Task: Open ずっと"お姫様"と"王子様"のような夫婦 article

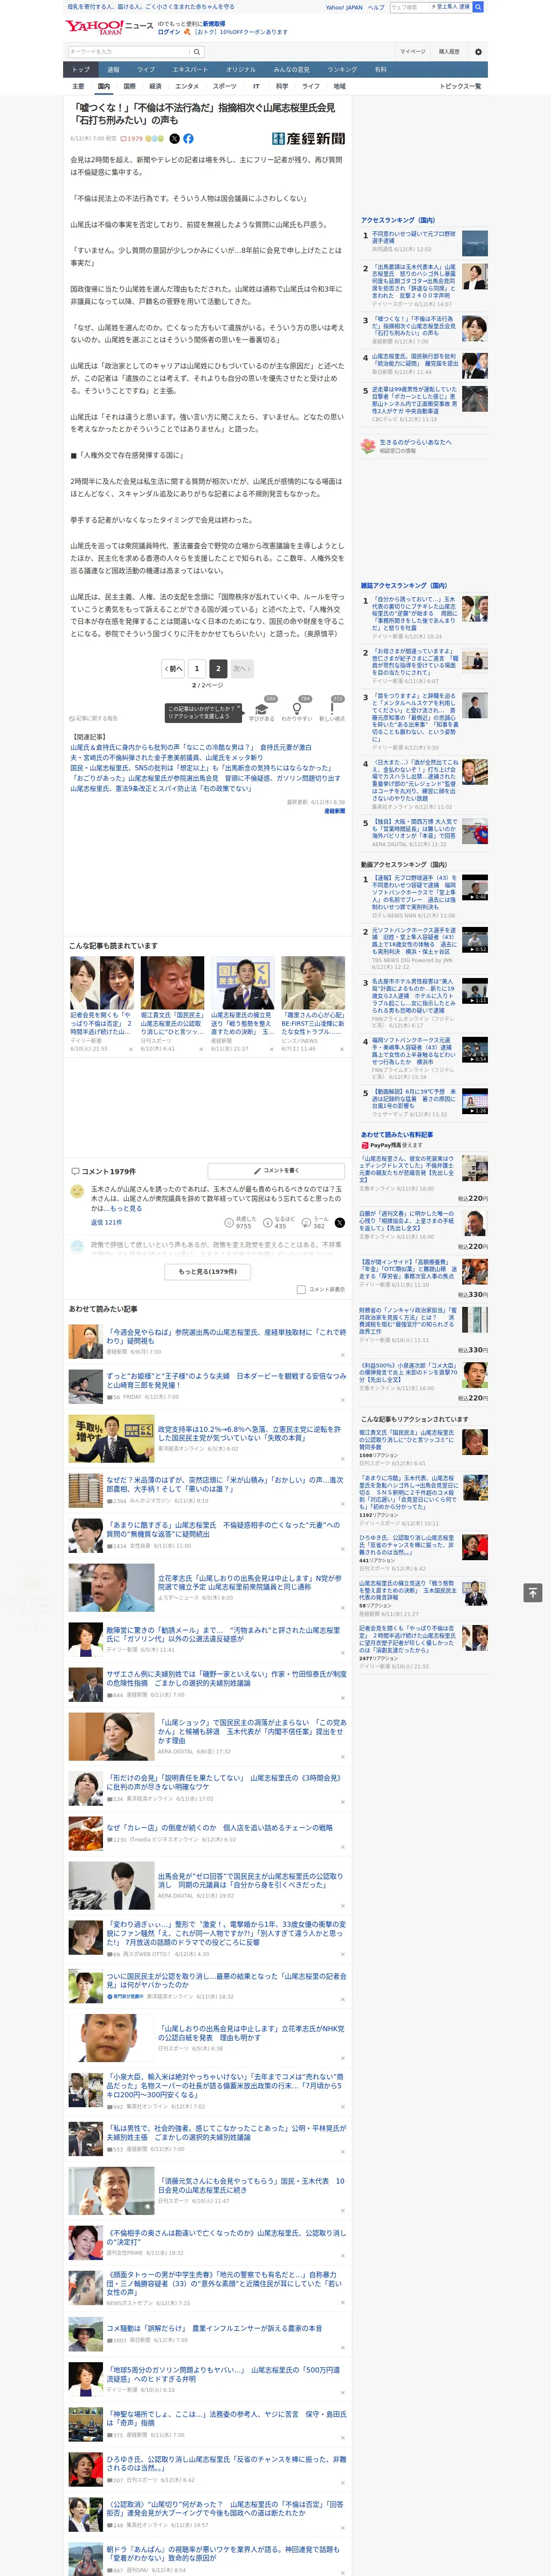Action: (x=226, y=1380)
